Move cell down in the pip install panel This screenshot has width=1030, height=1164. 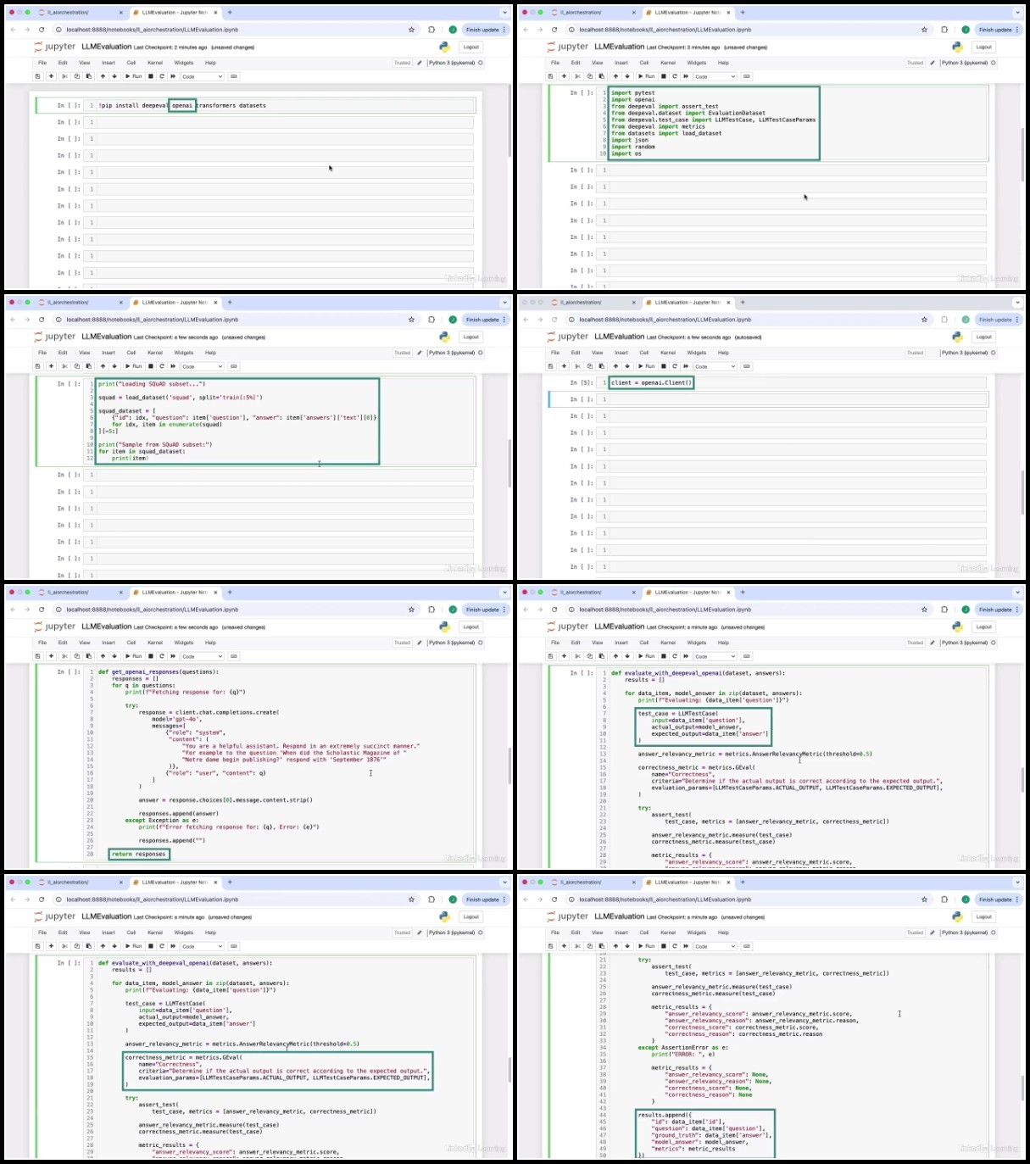114,76
